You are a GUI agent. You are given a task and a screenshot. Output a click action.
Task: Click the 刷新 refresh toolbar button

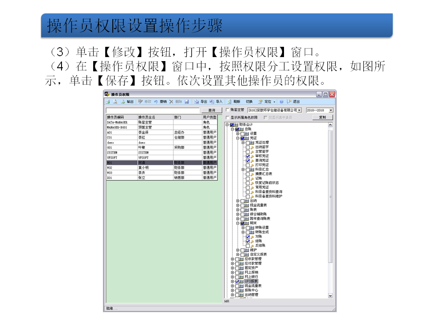tap(234, 102)
